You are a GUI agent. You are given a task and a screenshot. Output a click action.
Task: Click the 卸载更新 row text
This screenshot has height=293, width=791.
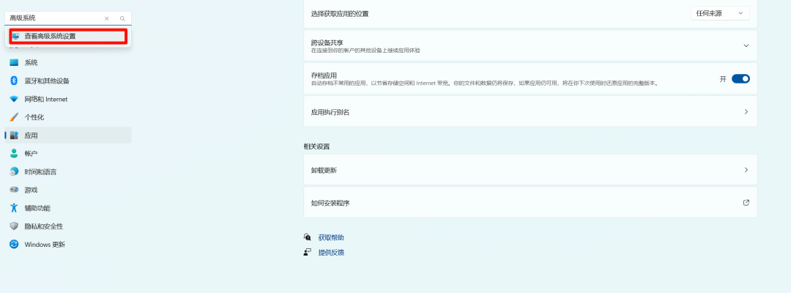[324, 171]
